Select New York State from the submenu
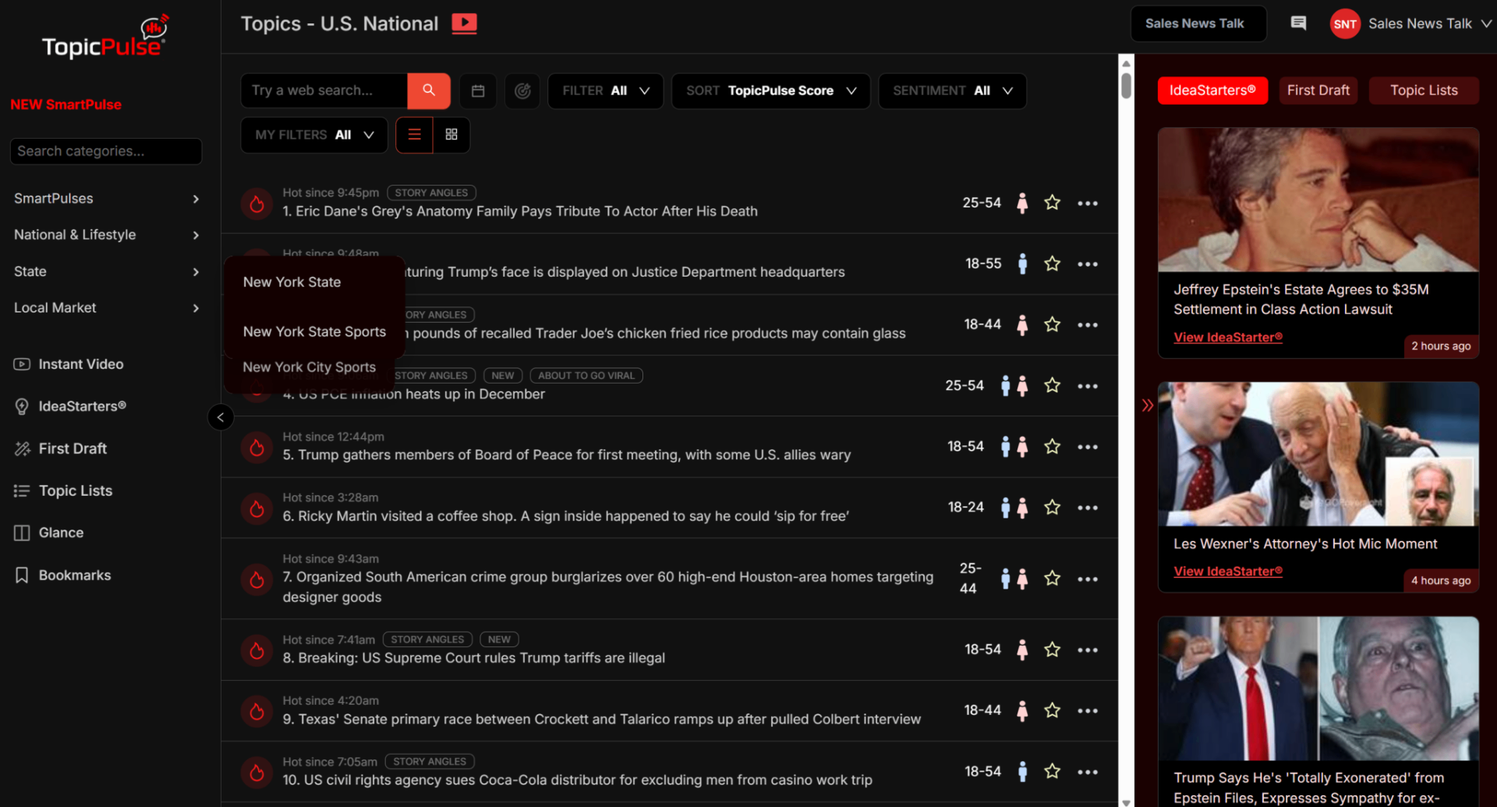The width and height of the screenshot is (1497, 807). [292, 282]
